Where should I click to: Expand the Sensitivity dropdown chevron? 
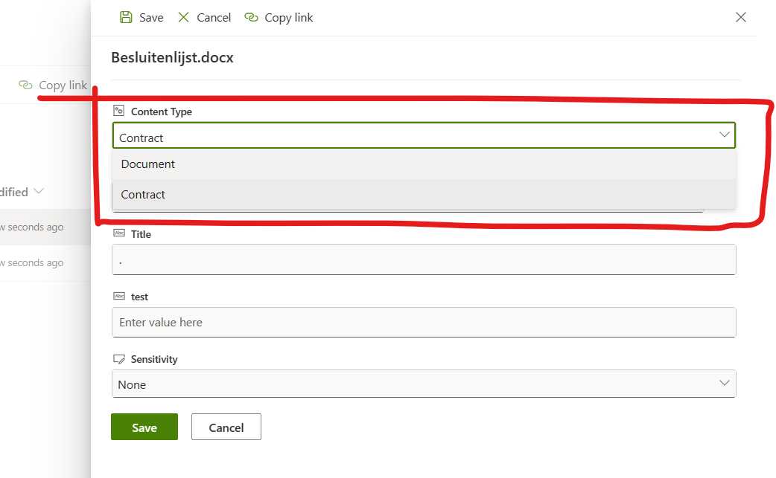(724, 383)
